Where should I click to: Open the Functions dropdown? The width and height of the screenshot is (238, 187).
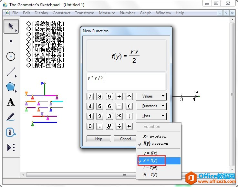[x=151, y=106]
